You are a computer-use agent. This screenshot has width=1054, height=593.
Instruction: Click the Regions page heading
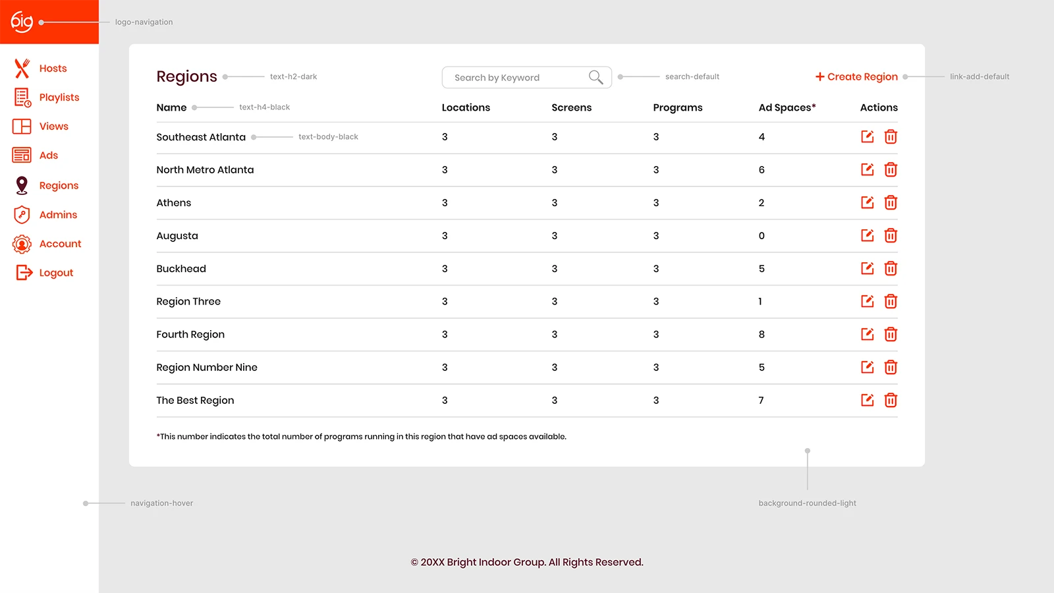[x=186, y=77]
